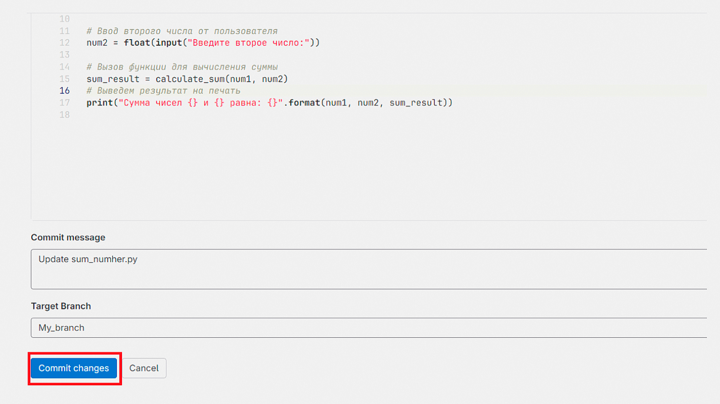The height and width of the screenshot is (404, 720).
Task: Click the Commit changes button
Action: [x=74, y=368]
